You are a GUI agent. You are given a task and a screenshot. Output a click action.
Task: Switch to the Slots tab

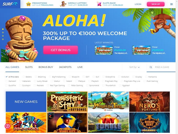tap(29, 67)
